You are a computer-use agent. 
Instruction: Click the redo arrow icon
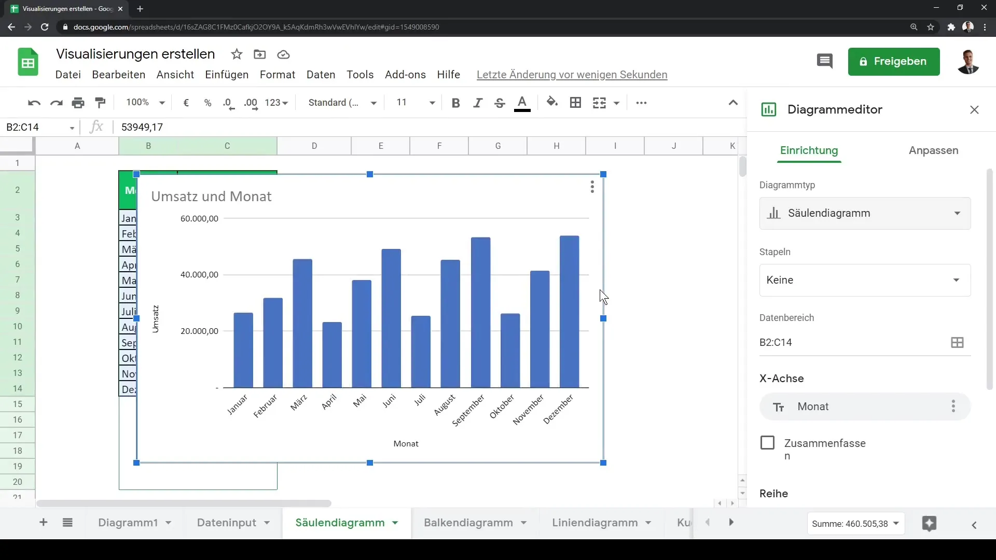(x=56, y=103)
